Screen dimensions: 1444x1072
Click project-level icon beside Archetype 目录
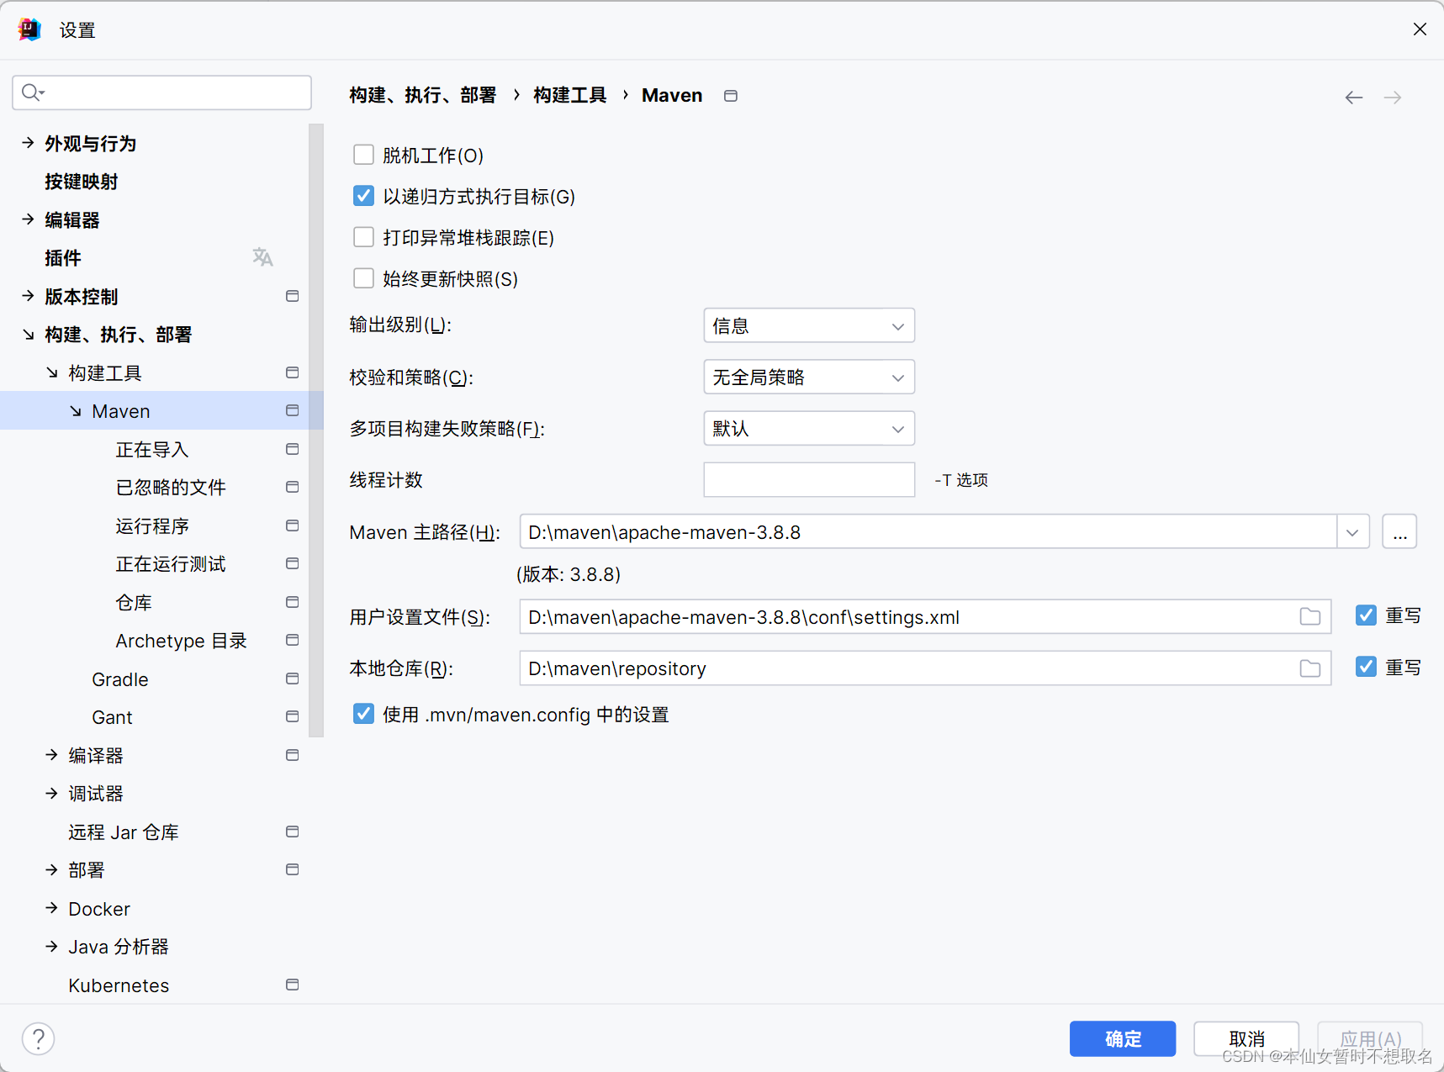click(292, 640)
